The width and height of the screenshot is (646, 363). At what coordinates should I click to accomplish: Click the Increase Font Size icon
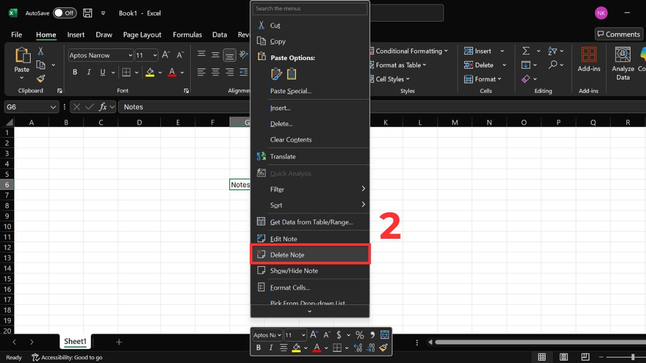click(x=165, y=54)
